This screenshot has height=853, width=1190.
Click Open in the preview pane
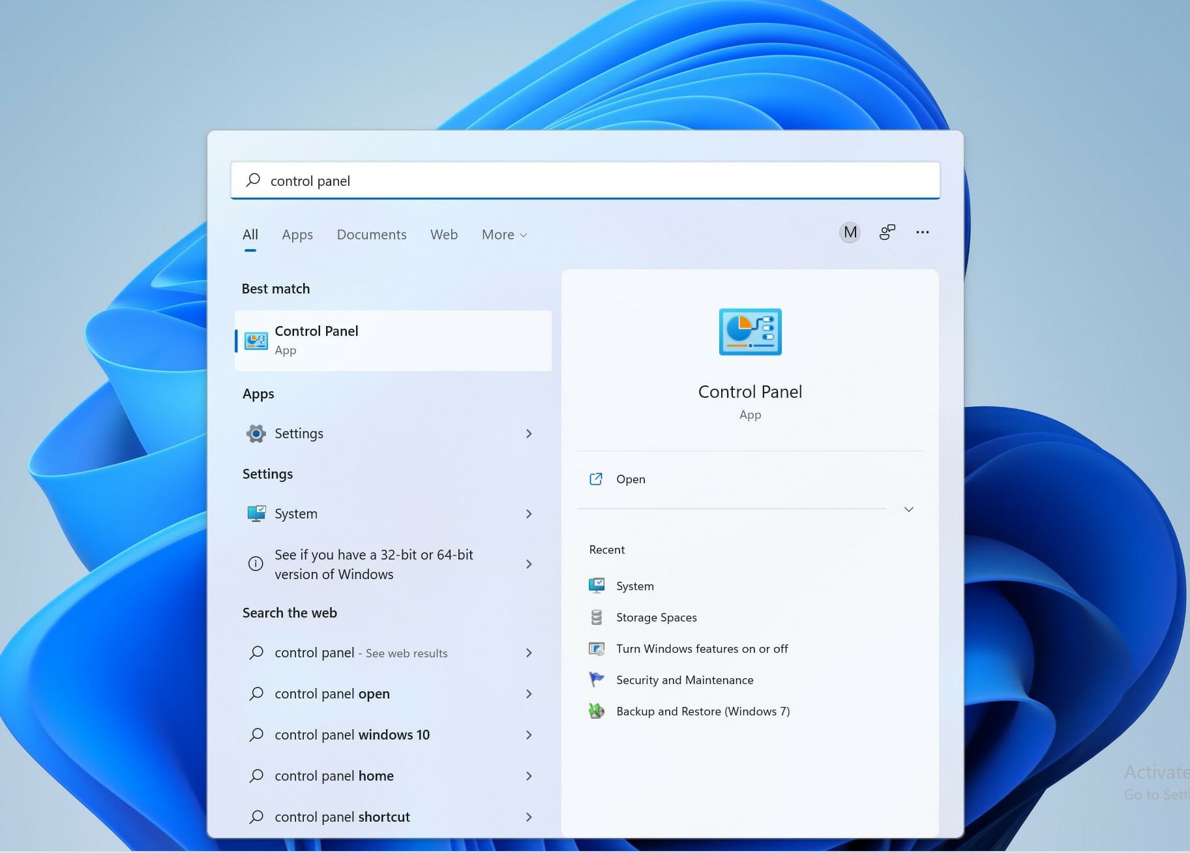[x=631, y=479]
